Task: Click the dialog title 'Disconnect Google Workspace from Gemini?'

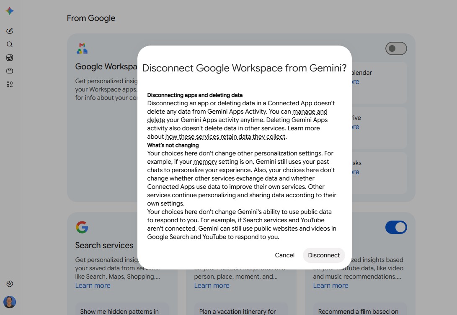Action: tap(244, 68)
